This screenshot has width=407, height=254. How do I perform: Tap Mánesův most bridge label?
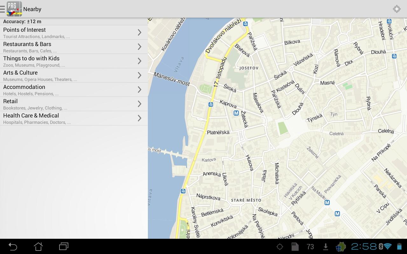pos(172,79)
